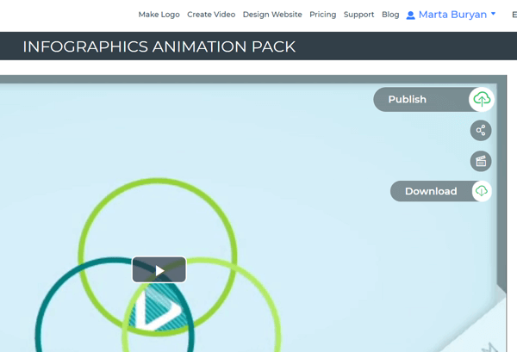517x352 pixels.
Task: Open the Pricing page link
Action: pyautogui.click(x=323, y=15)
